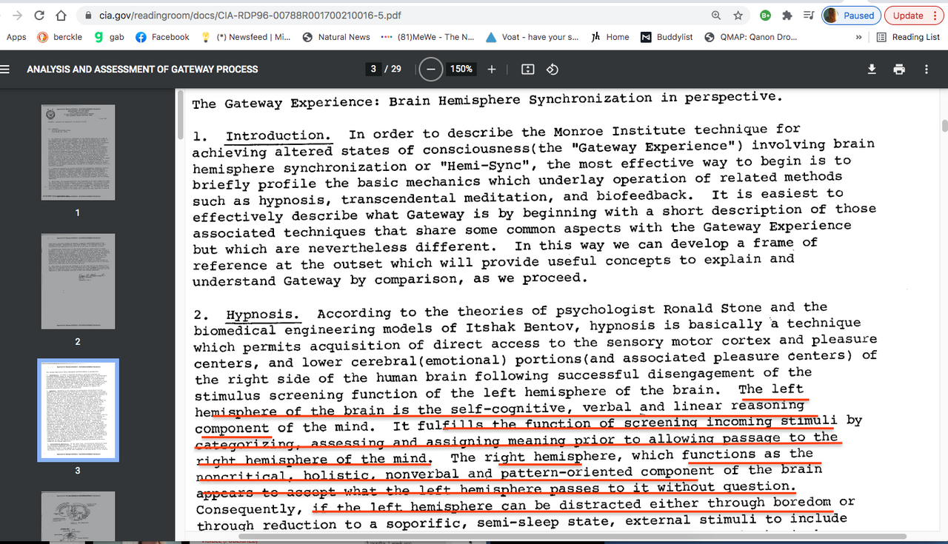Click the underlined 'Introduction.' heading

pos(279,136)
